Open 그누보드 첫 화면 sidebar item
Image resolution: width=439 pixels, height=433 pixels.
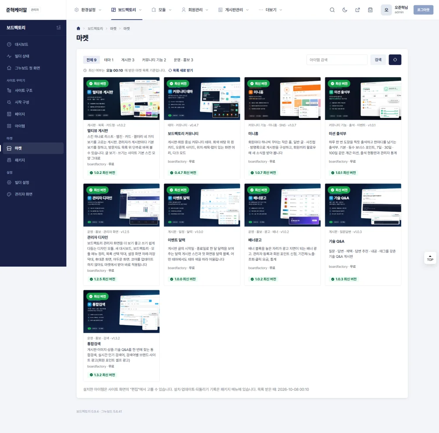point(33,68)
